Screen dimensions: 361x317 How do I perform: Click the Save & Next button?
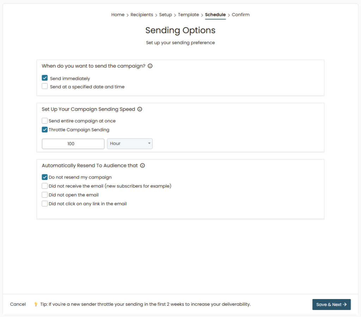331,304
